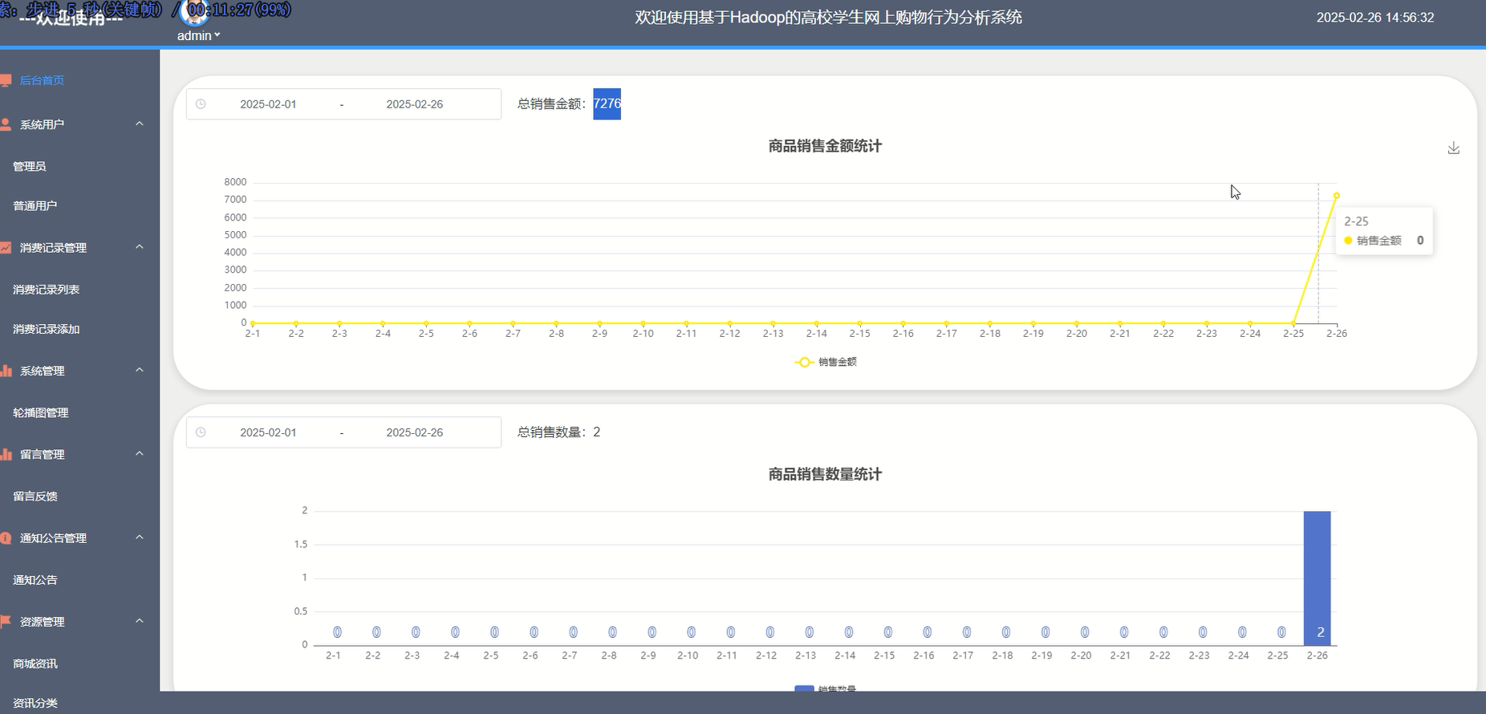Image resolution: width=1486 pixels, height=714 pixels.
Task: Click the 2-13 axis label on the line chart
Action: [773, 334]
